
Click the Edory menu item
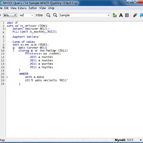click(x=22, y=8)
